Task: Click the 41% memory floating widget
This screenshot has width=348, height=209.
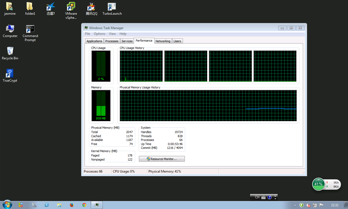Action: [318, 184]
